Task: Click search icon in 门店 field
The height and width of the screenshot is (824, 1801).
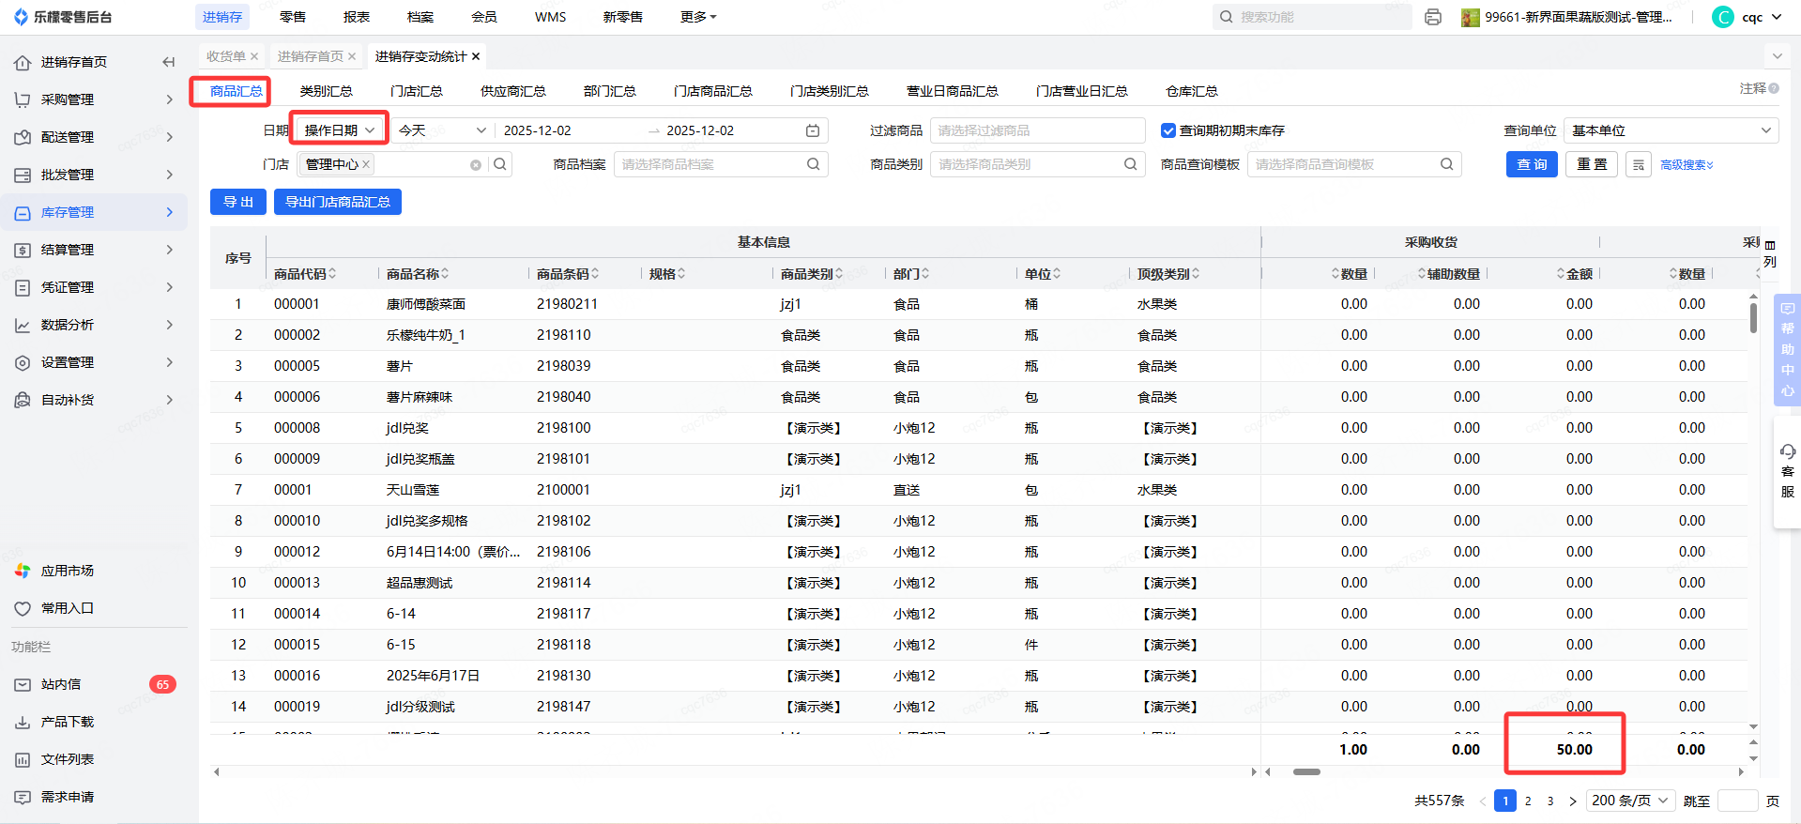Action: [x=500, y=164]
